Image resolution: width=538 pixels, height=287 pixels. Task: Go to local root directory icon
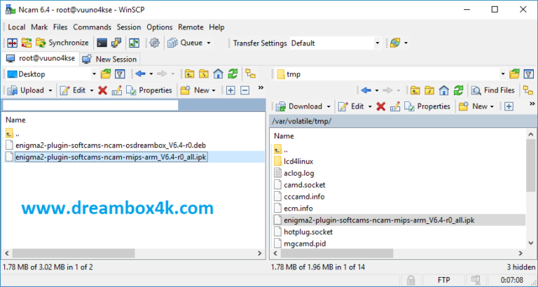tap(204, 73)
